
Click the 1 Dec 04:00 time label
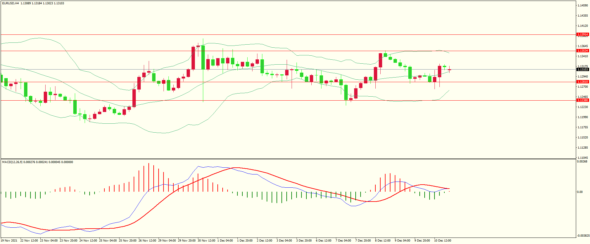click(225, 240)
